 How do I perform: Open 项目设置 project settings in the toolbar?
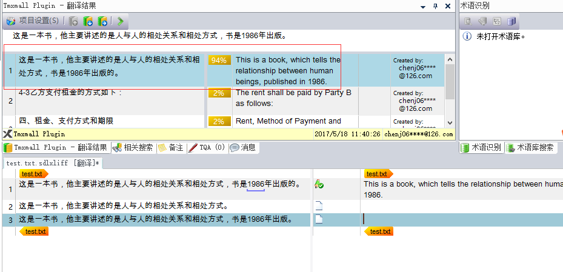point(33,21)
